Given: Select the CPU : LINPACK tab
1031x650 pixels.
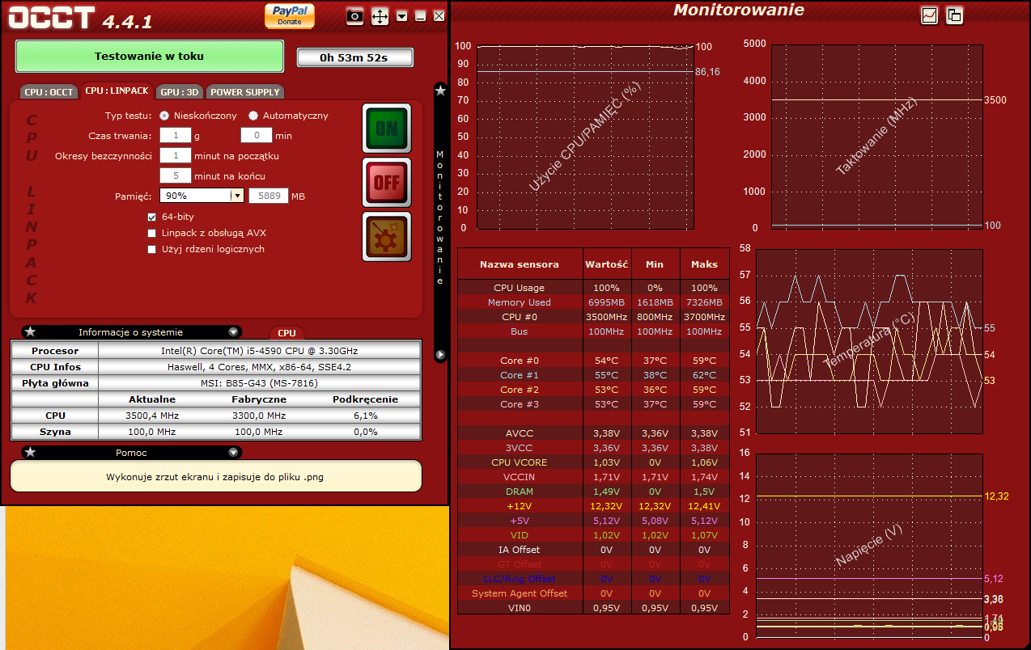Looking at the screenshot, I should tap(117, 91).
